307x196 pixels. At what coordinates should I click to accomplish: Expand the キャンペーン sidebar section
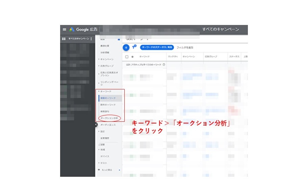pyautogui.click(x=107, y=59)
